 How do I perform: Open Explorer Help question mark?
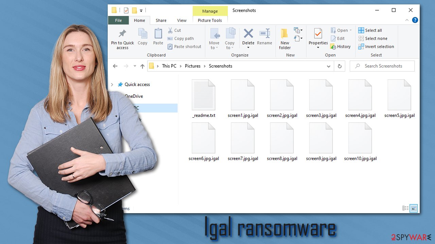[x=415, y=20]
